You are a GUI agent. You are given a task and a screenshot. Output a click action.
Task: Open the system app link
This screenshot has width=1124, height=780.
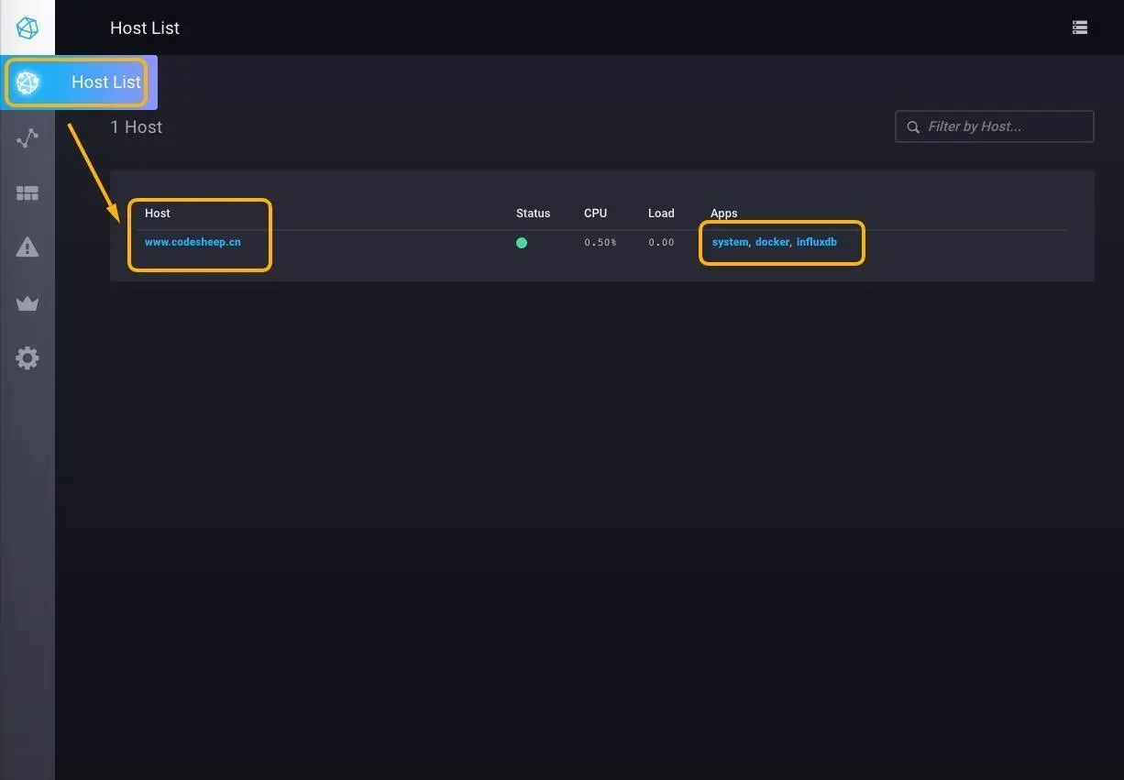coord(730,242)
